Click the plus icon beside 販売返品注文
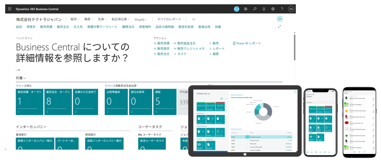The image size is (381, 160). click(175, 44)
